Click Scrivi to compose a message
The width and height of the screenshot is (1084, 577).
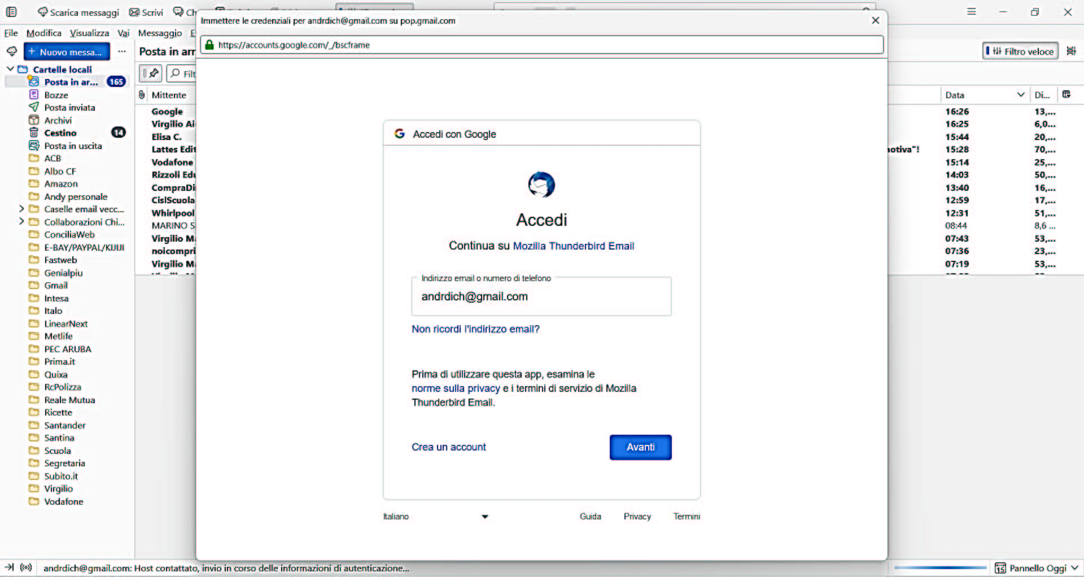coord(146,12)
